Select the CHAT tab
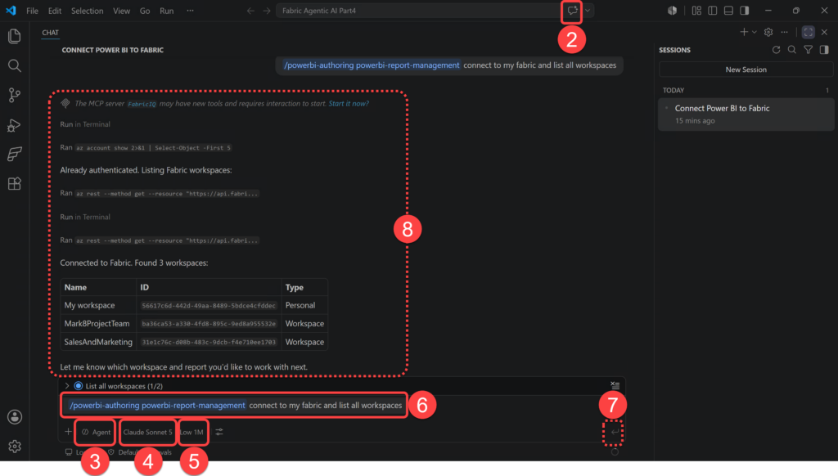838x476 pixels. click(x=50, y=33)
